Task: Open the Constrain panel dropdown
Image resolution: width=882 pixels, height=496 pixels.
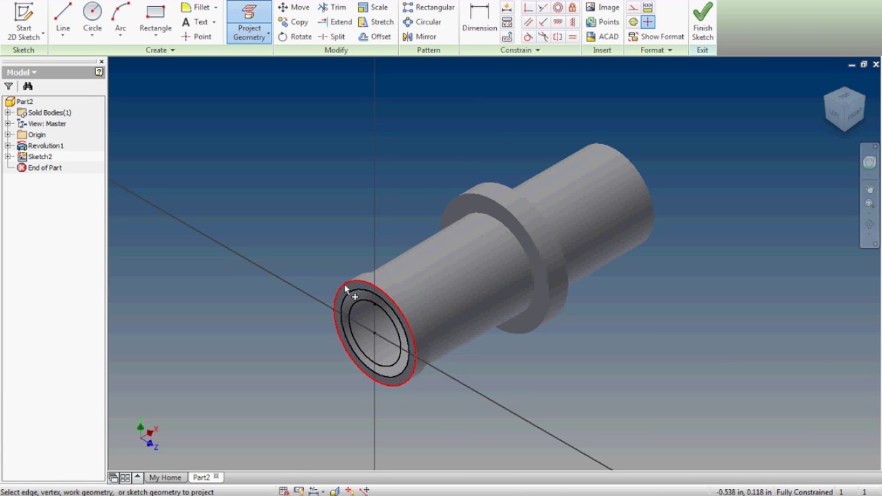Action: click(520, 50)
